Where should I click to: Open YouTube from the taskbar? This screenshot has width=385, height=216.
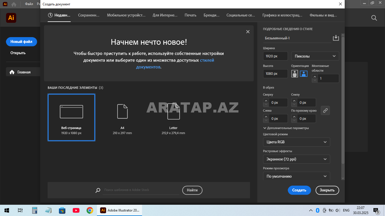coord(76,210)
